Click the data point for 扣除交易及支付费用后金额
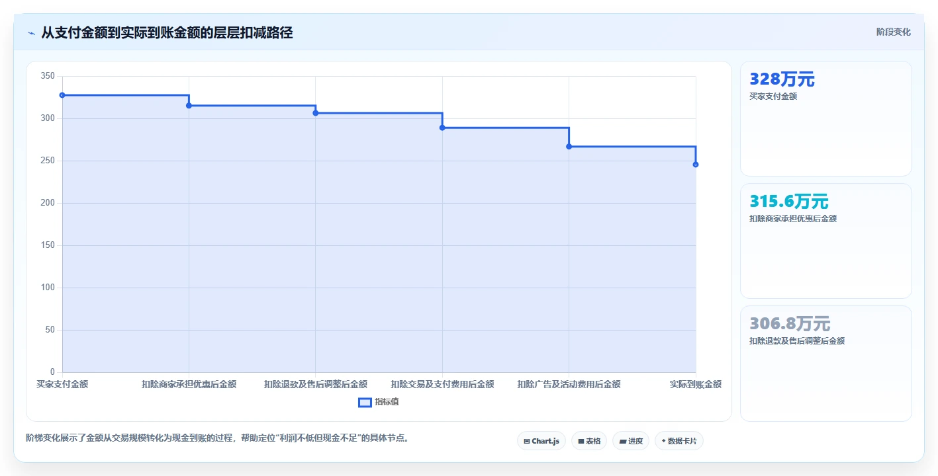The height and width of the screenshot is (476, 938). point(442,128)
